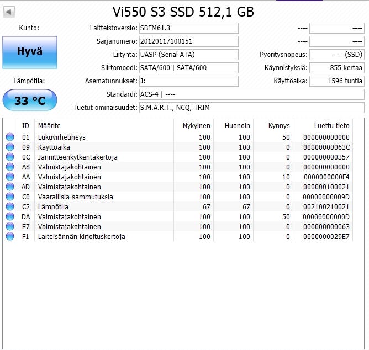This screenshot has width=369, height=350.
Task: Click raw value 002100210021
Action: coord(326,207)
